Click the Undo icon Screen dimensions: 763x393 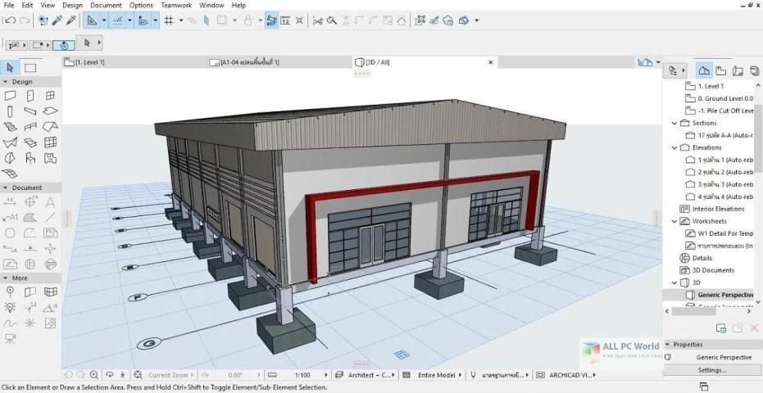pyautogui.click(x=9, y=20)
